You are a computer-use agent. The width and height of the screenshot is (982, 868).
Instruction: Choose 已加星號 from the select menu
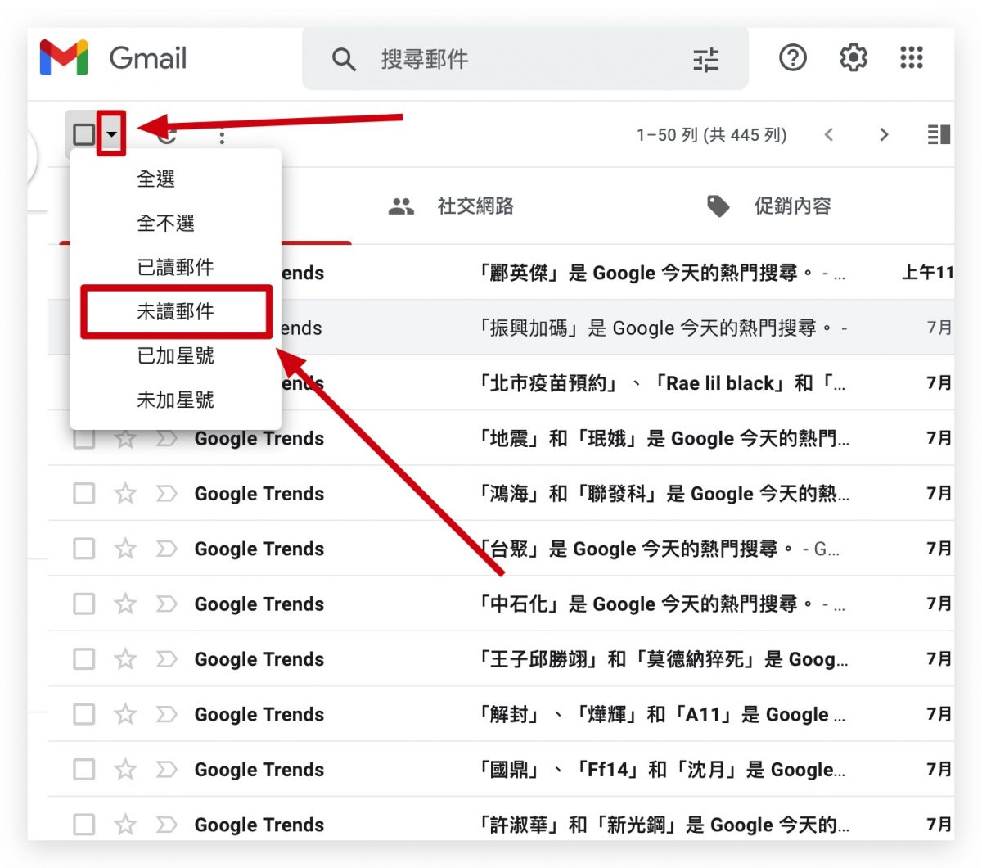tap(176, 355)
